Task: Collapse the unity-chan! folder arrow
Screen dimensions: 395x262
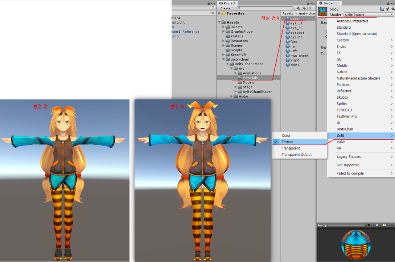Action: click(x=223, y=59)
